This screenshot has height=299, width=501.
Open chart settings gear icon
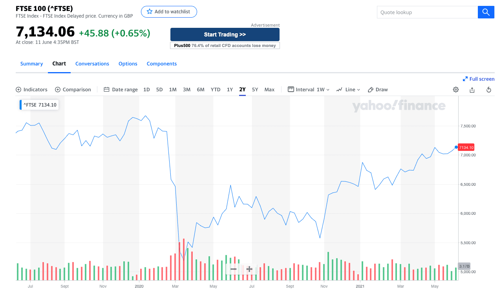point(456,90)
